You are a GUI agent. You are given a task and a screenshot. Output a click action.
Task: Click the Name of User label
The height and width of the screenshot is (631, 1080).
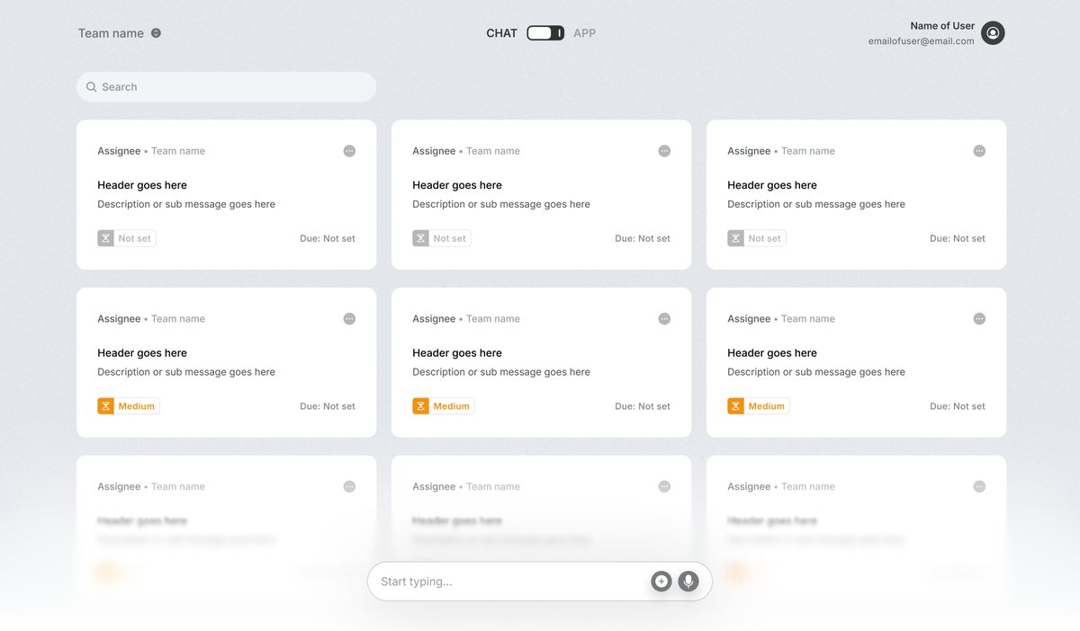(942, 26)
